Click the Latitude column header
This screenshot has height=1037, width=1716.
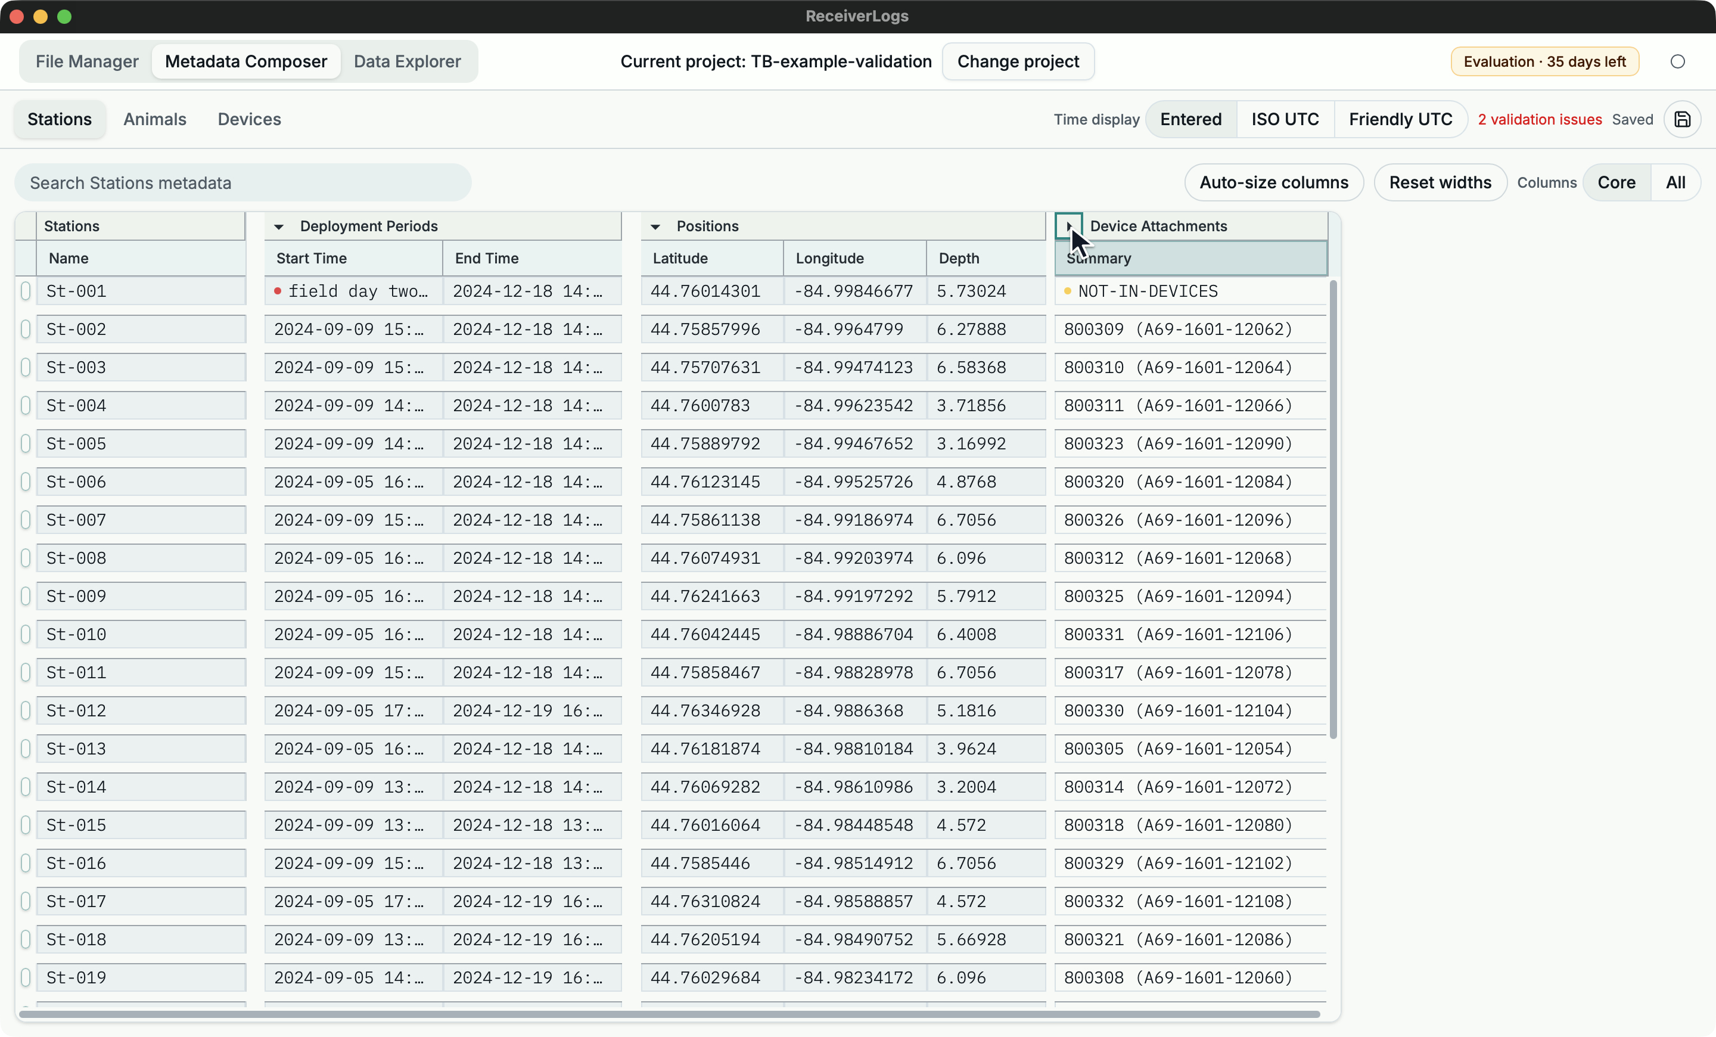coord(713,259)
